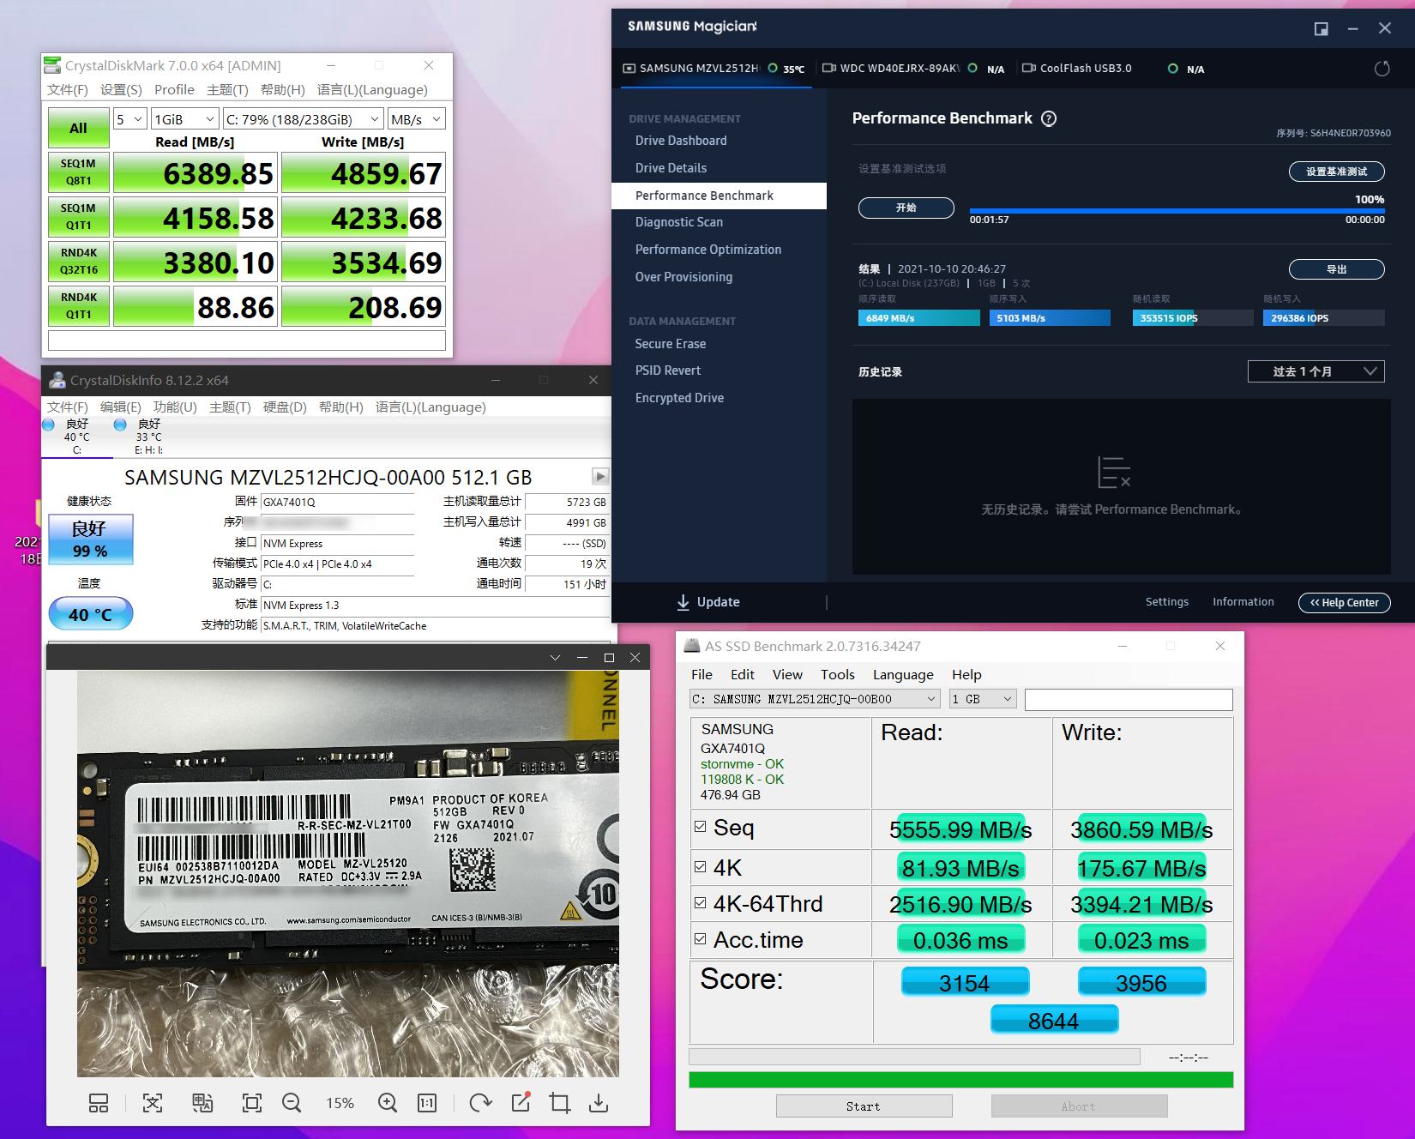The width and height of the screenshot is (1415, 1139).
Task: Open history period dropdown in Magician
Action: click(1316, 371)
